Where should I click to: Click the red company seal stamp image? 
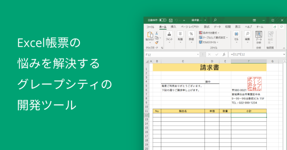point(254,84)
